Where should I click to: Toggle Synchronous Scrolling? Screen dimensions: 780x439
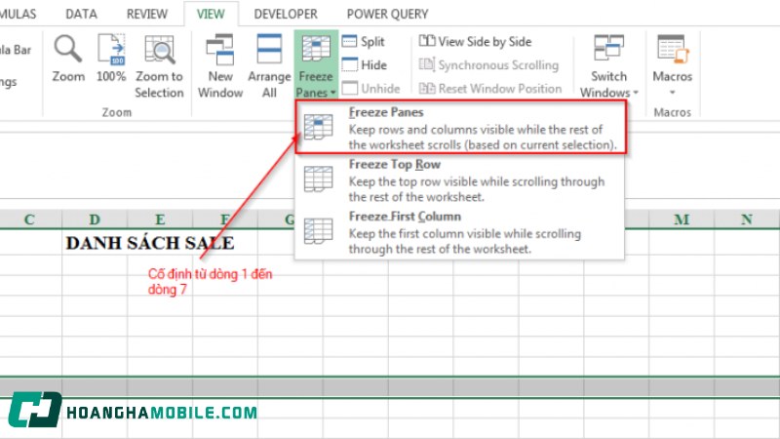click(x=488, y=64)
